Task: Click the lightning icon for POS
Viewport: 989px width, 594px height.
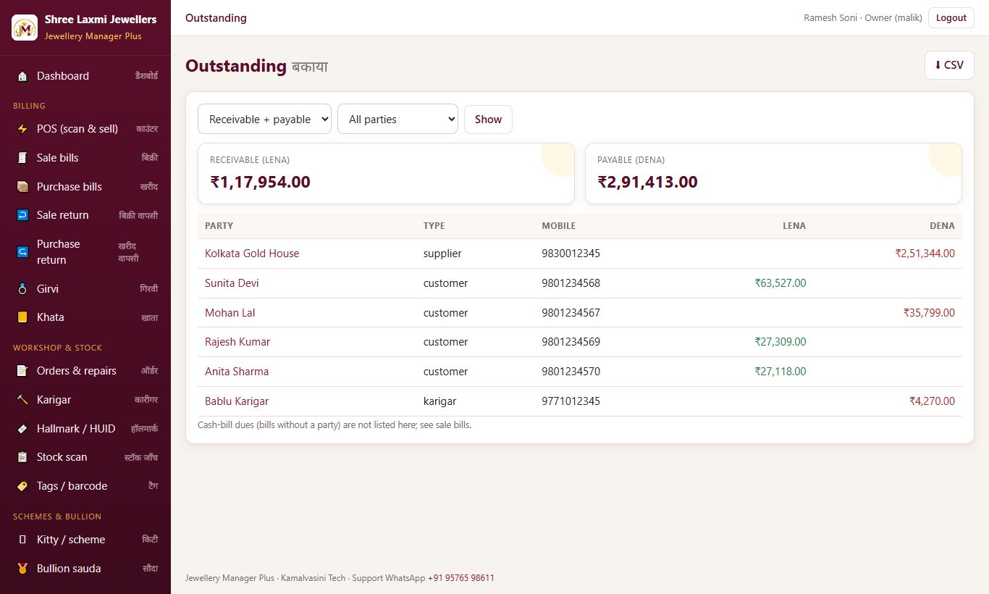Action: [x=22, y=129]
